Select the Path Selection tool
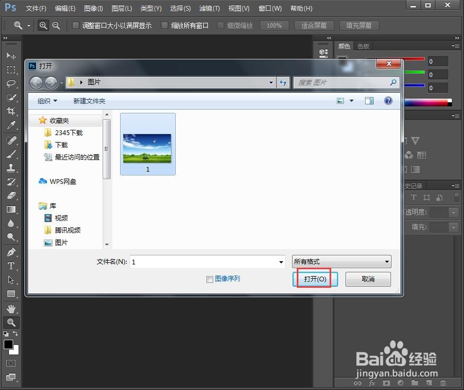464x390 pixels. pyautogui.click(x=11, y=280)
